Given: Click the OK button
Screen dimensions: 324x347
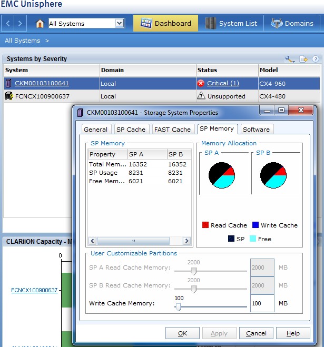Looking at the screenshot, I should tap(182, 333).
